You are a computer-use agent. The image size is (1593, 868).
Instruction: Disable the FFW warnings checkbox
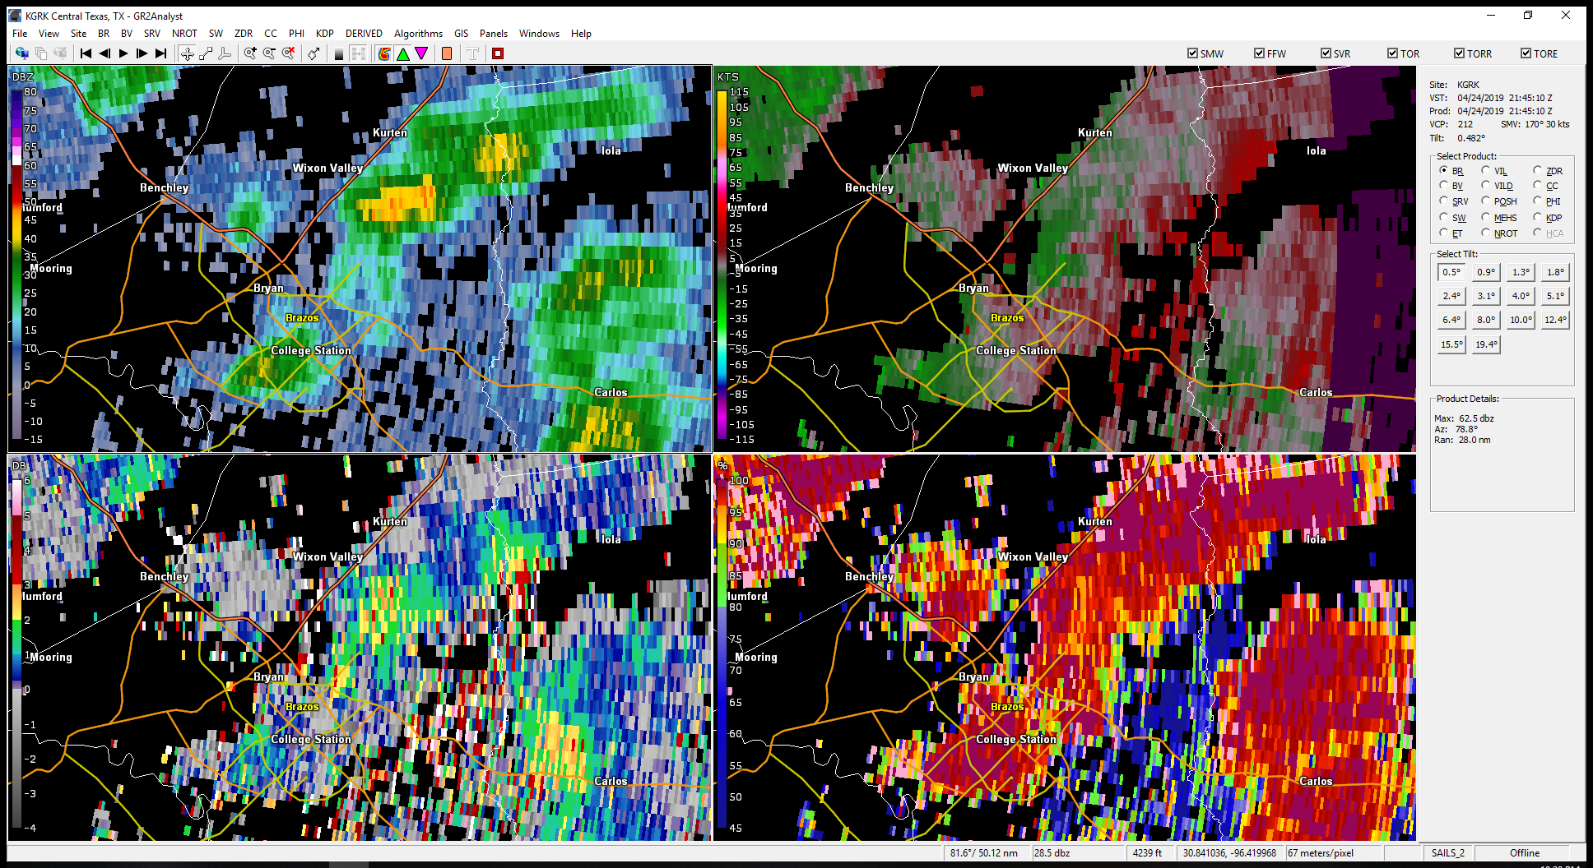pyautogui.click(x=1259, y=53)
